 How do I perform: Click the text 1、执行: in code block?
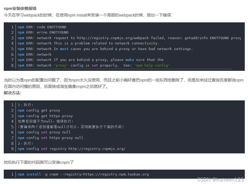point(26,105)
